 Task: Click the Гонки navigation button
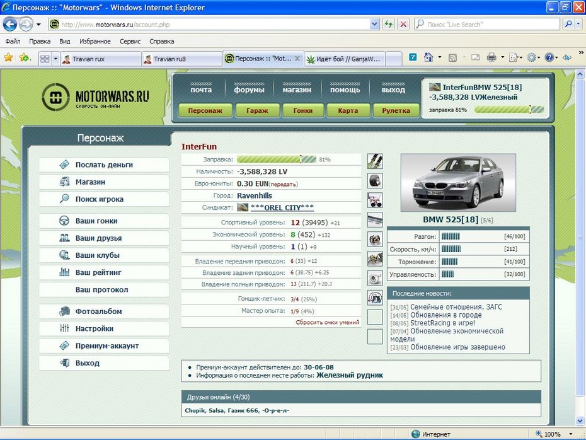click(x=302, y=111)
